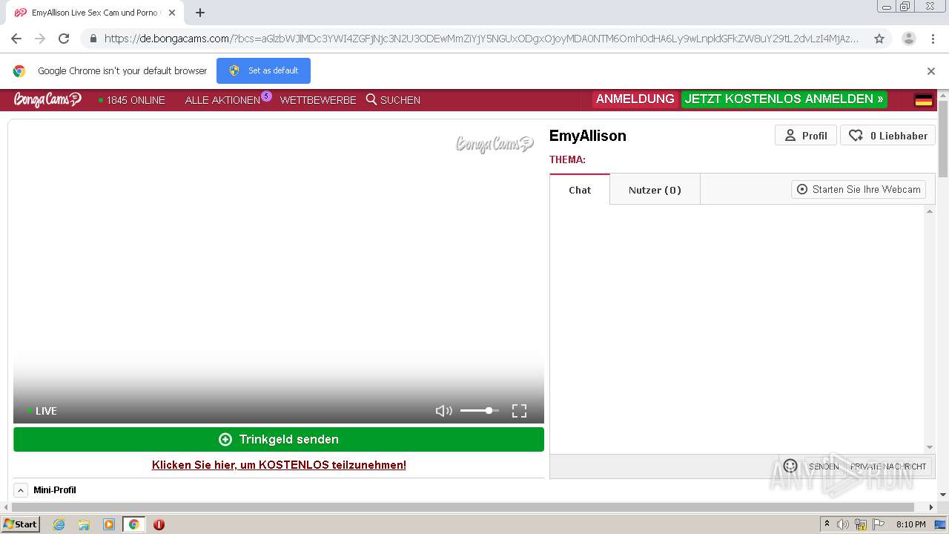The width and height of the screenshot is (949, 534).
Task: Click link to join KOSTENLOS
Action: (279, 465)
